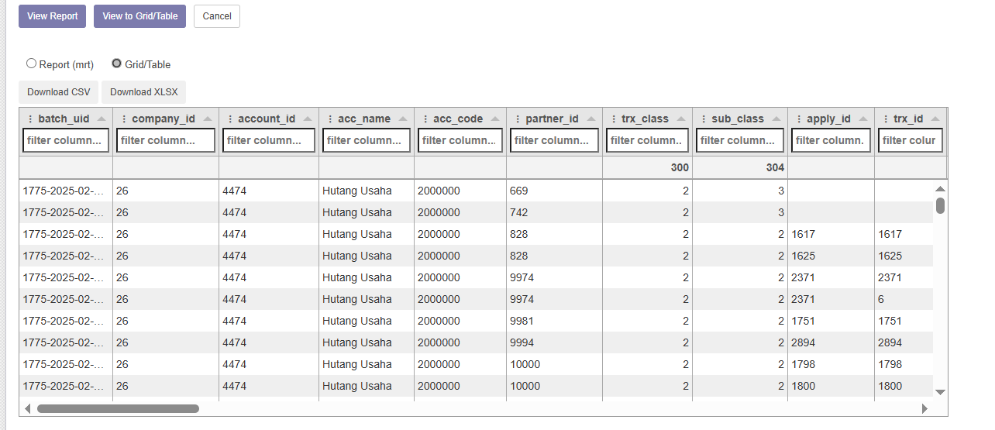
Task: Click partner_id column's dotted handle icon
Action: (x=518, y=119)
